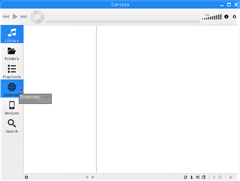Adjust the 100% volume bars control
The width and height of the screenshot is (240, 181).
[x=212, y=17]
